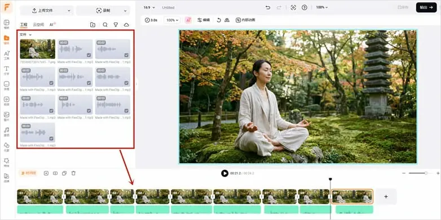Toggle checkbox on first audio file right of the image
This screenshot has height=220, width=441.
[x=89, y=55]
